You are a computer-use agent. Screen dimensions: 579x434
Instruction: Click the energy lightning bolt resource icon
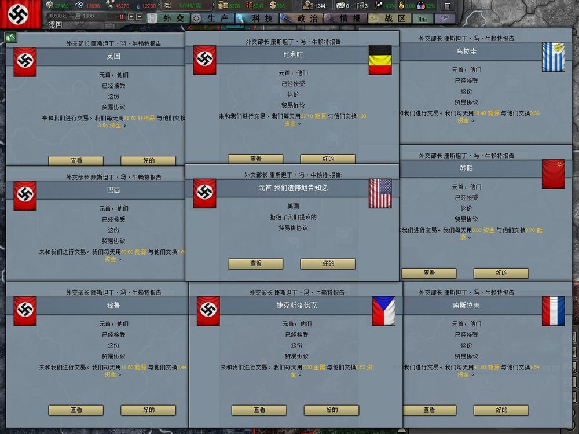point(49,5)
